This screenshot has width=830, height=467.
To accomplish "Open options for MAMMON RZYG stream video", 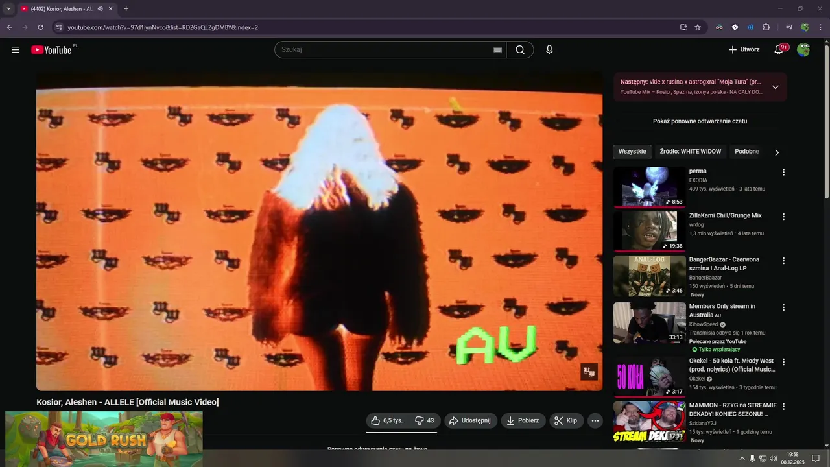I will coord(783,407).
